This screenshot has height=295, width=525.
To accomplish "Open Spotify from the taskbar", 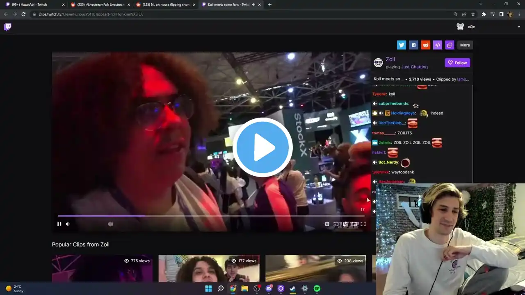I will (x=317, y=288).
